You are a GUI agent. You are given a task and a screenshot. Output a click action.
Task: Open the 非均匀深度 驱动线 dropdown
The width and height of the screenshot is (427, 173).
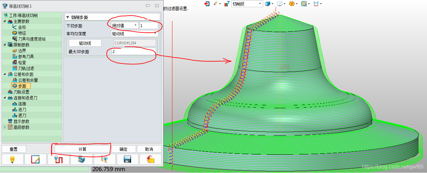pyautogui.click(x=134, y=33)
